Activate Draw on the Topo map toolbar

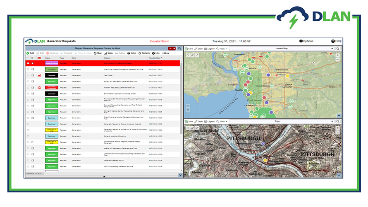[198, 121]
